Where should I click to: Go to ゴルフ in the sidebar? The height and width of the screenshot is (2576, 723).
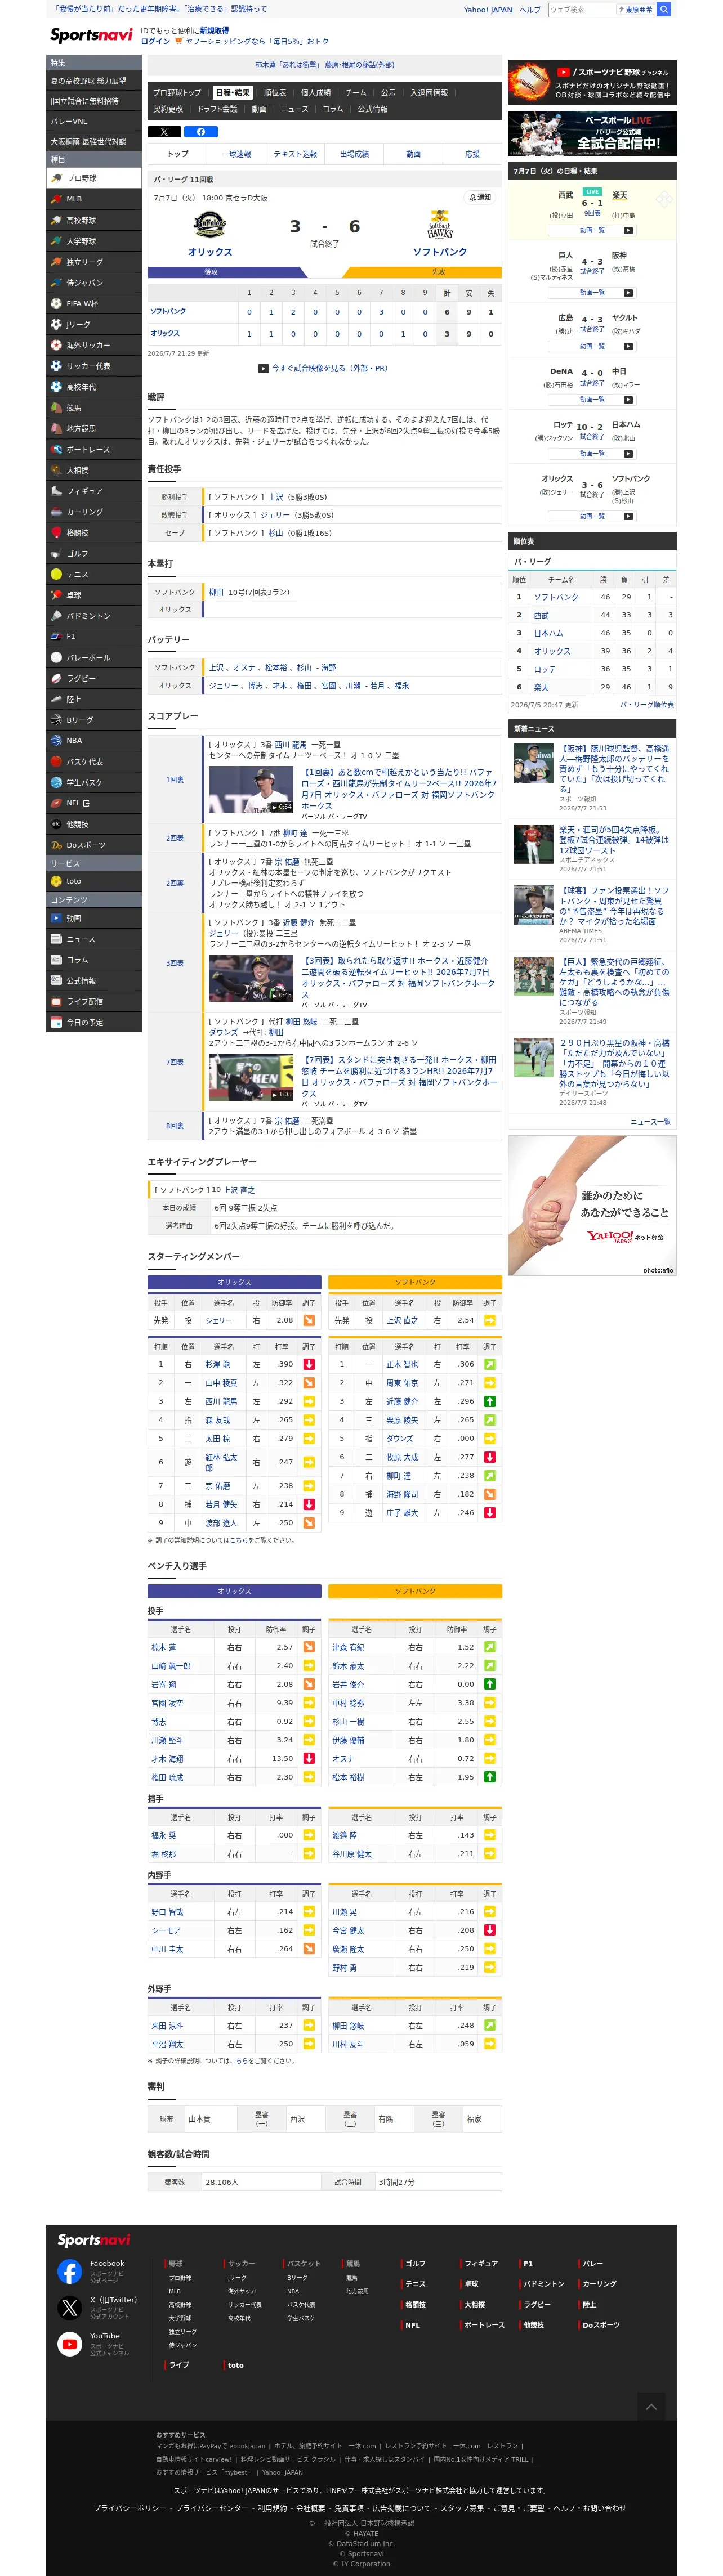click(94, 553)
